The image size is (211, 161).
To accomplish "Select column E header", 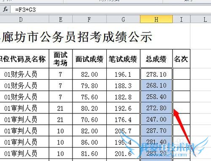I will pyautogui.click(x=61, y=19).
